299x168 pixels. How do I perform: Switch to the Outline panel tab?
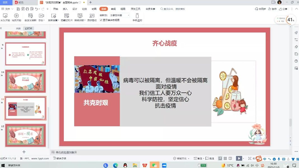[x=18, y=28]
